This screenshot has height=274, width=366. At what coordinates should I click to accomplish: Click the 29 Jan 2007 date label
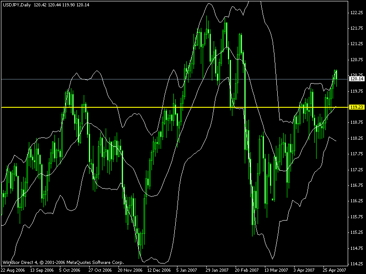[217, 270]
